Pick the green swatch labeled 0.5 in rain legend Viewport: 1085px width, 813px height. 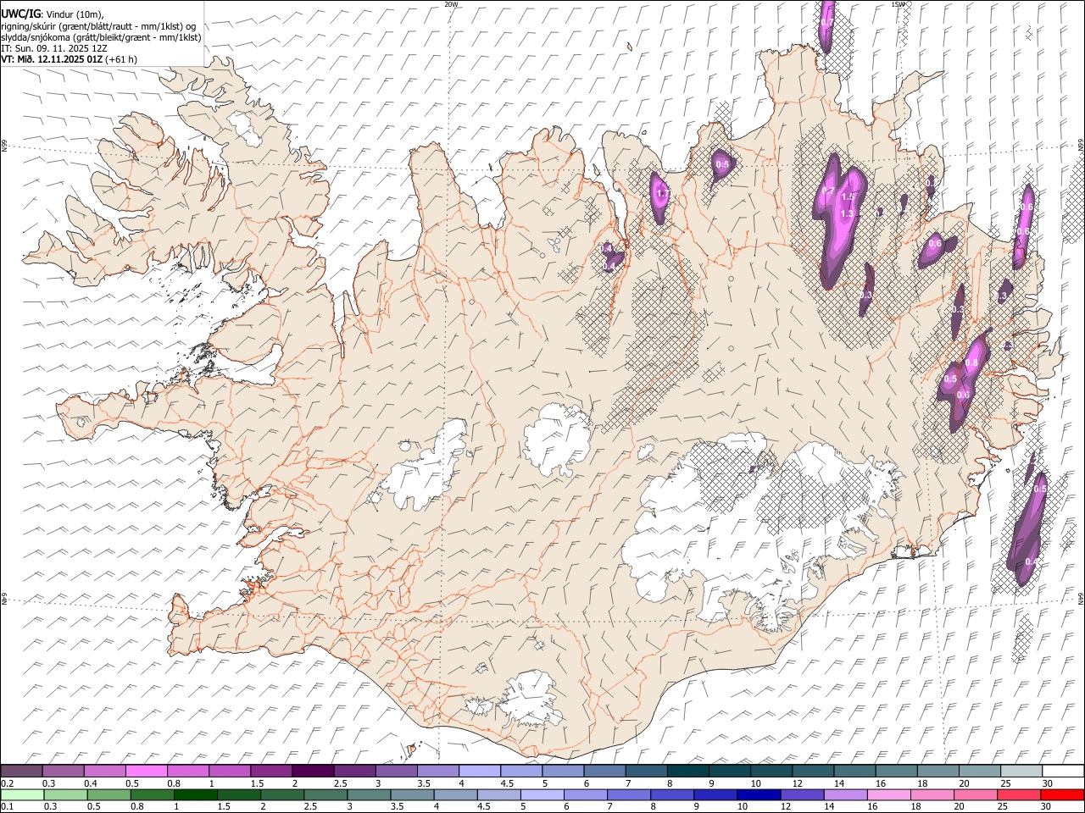point(108,795)
